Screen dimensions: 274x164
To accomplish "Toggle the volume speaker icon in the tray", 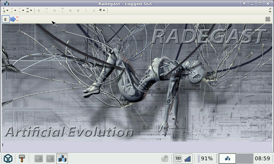I will (165, 159).
